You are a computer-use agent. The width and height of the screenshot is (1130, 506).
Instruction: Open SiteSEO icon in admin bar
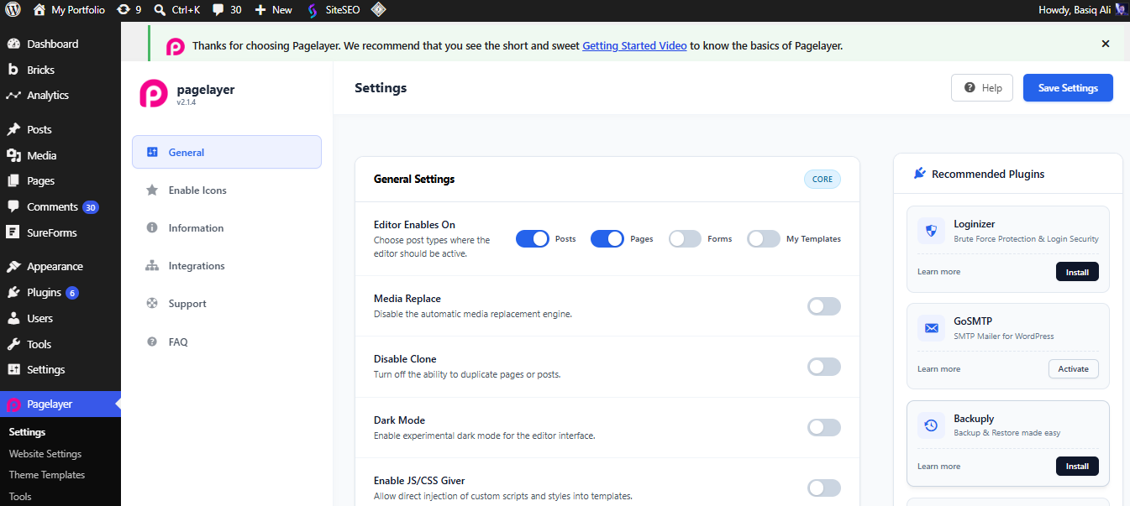click(312, 10)
